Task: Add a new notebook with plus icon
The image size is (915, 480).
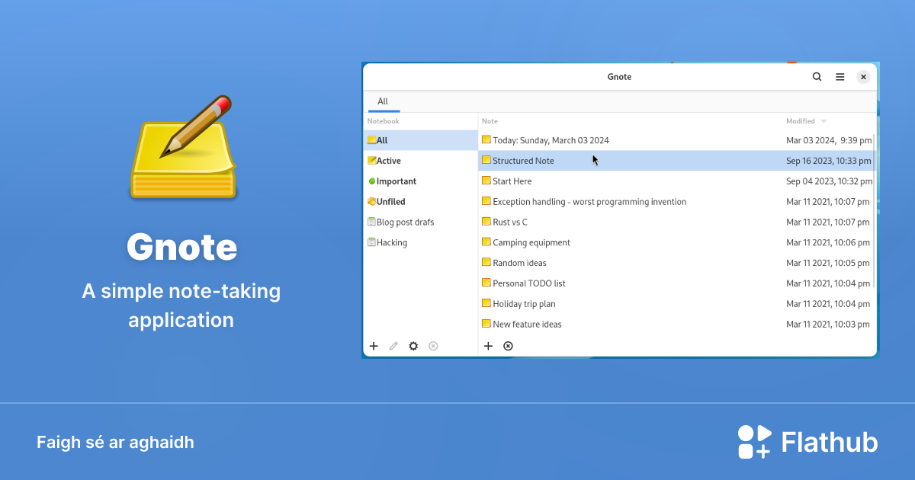Action: coord(374,346)
